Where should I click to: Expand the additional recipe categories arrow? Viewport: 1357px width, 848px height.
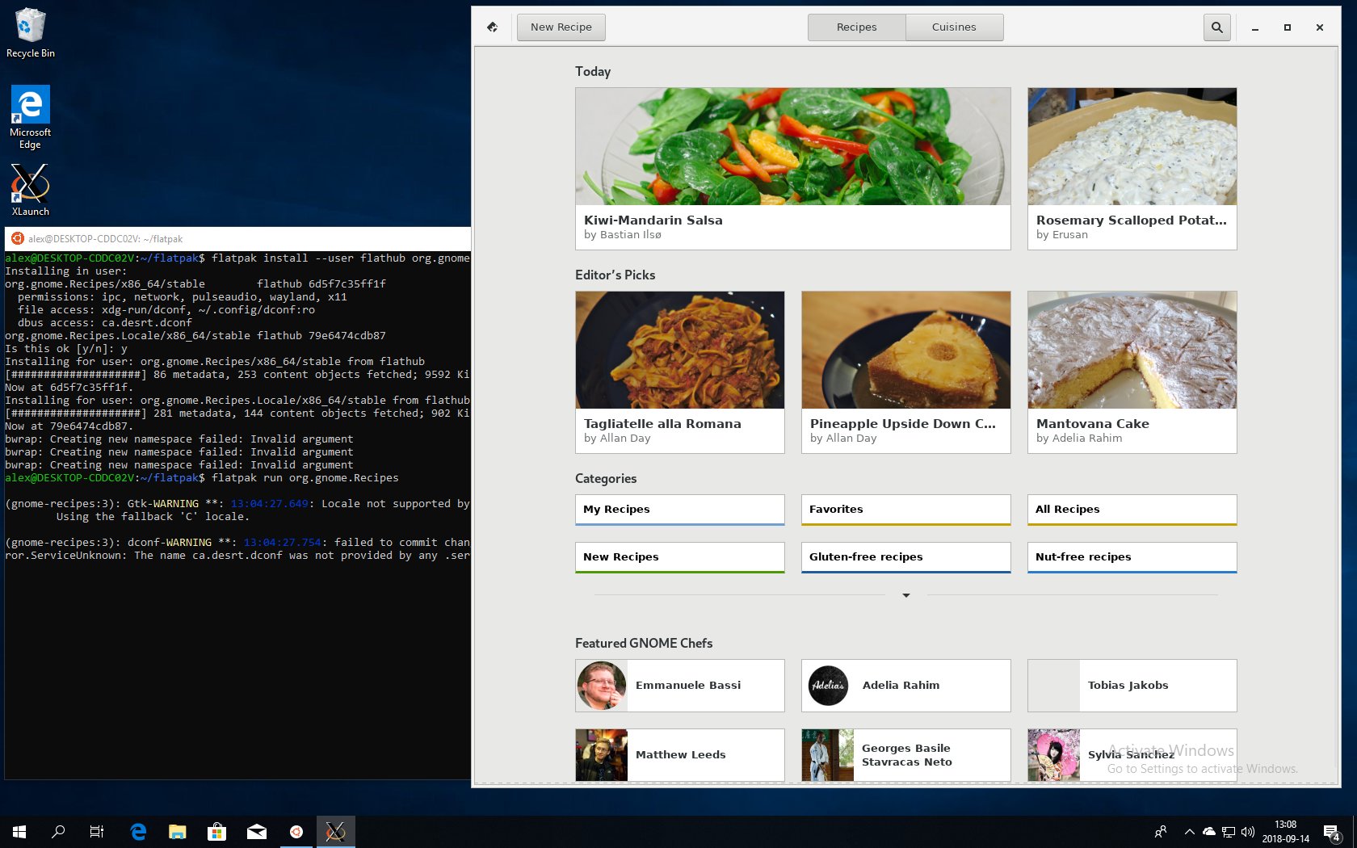(x=905, y=595)
